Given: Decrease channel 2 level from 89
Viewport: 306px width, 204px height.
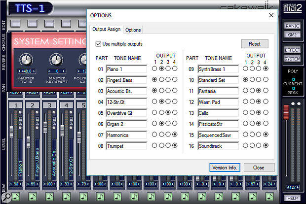Looking at the screenshot, I should coord(28,184).
